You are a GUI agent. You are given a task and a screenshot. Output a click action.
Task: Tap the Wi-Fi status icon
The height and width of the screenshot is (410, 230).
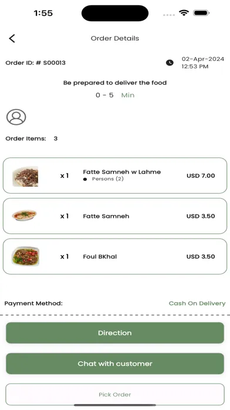coord(184,13)
